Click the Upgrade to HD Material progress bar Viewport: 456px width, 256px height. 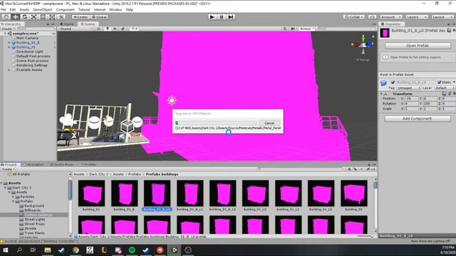(x=216, y=123)
